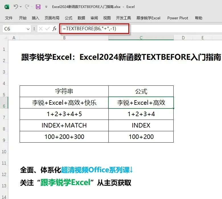
Task: Click the formula bar options dots
Action: coord(34,29)
